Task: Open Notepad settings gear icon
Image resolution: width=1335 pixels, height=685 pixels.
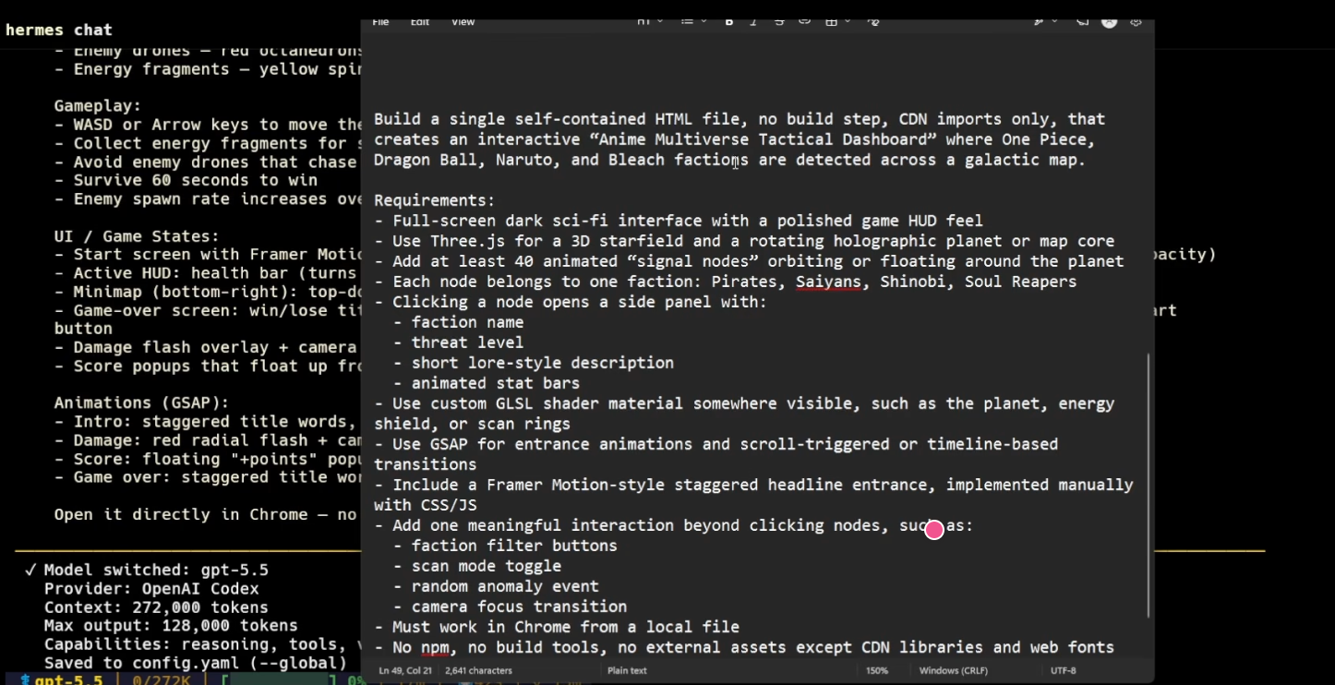Action: point(1137,22)
